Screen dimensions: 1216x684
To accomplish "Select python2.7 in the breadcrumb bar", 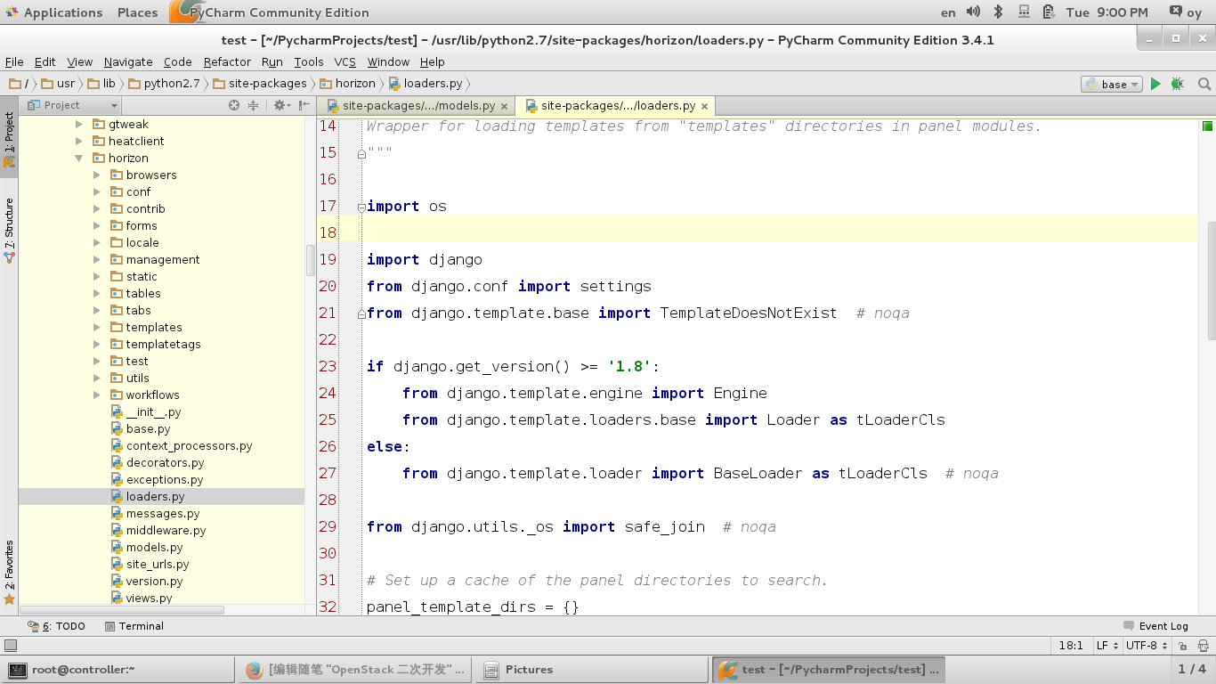I will [x=164, y=84].
